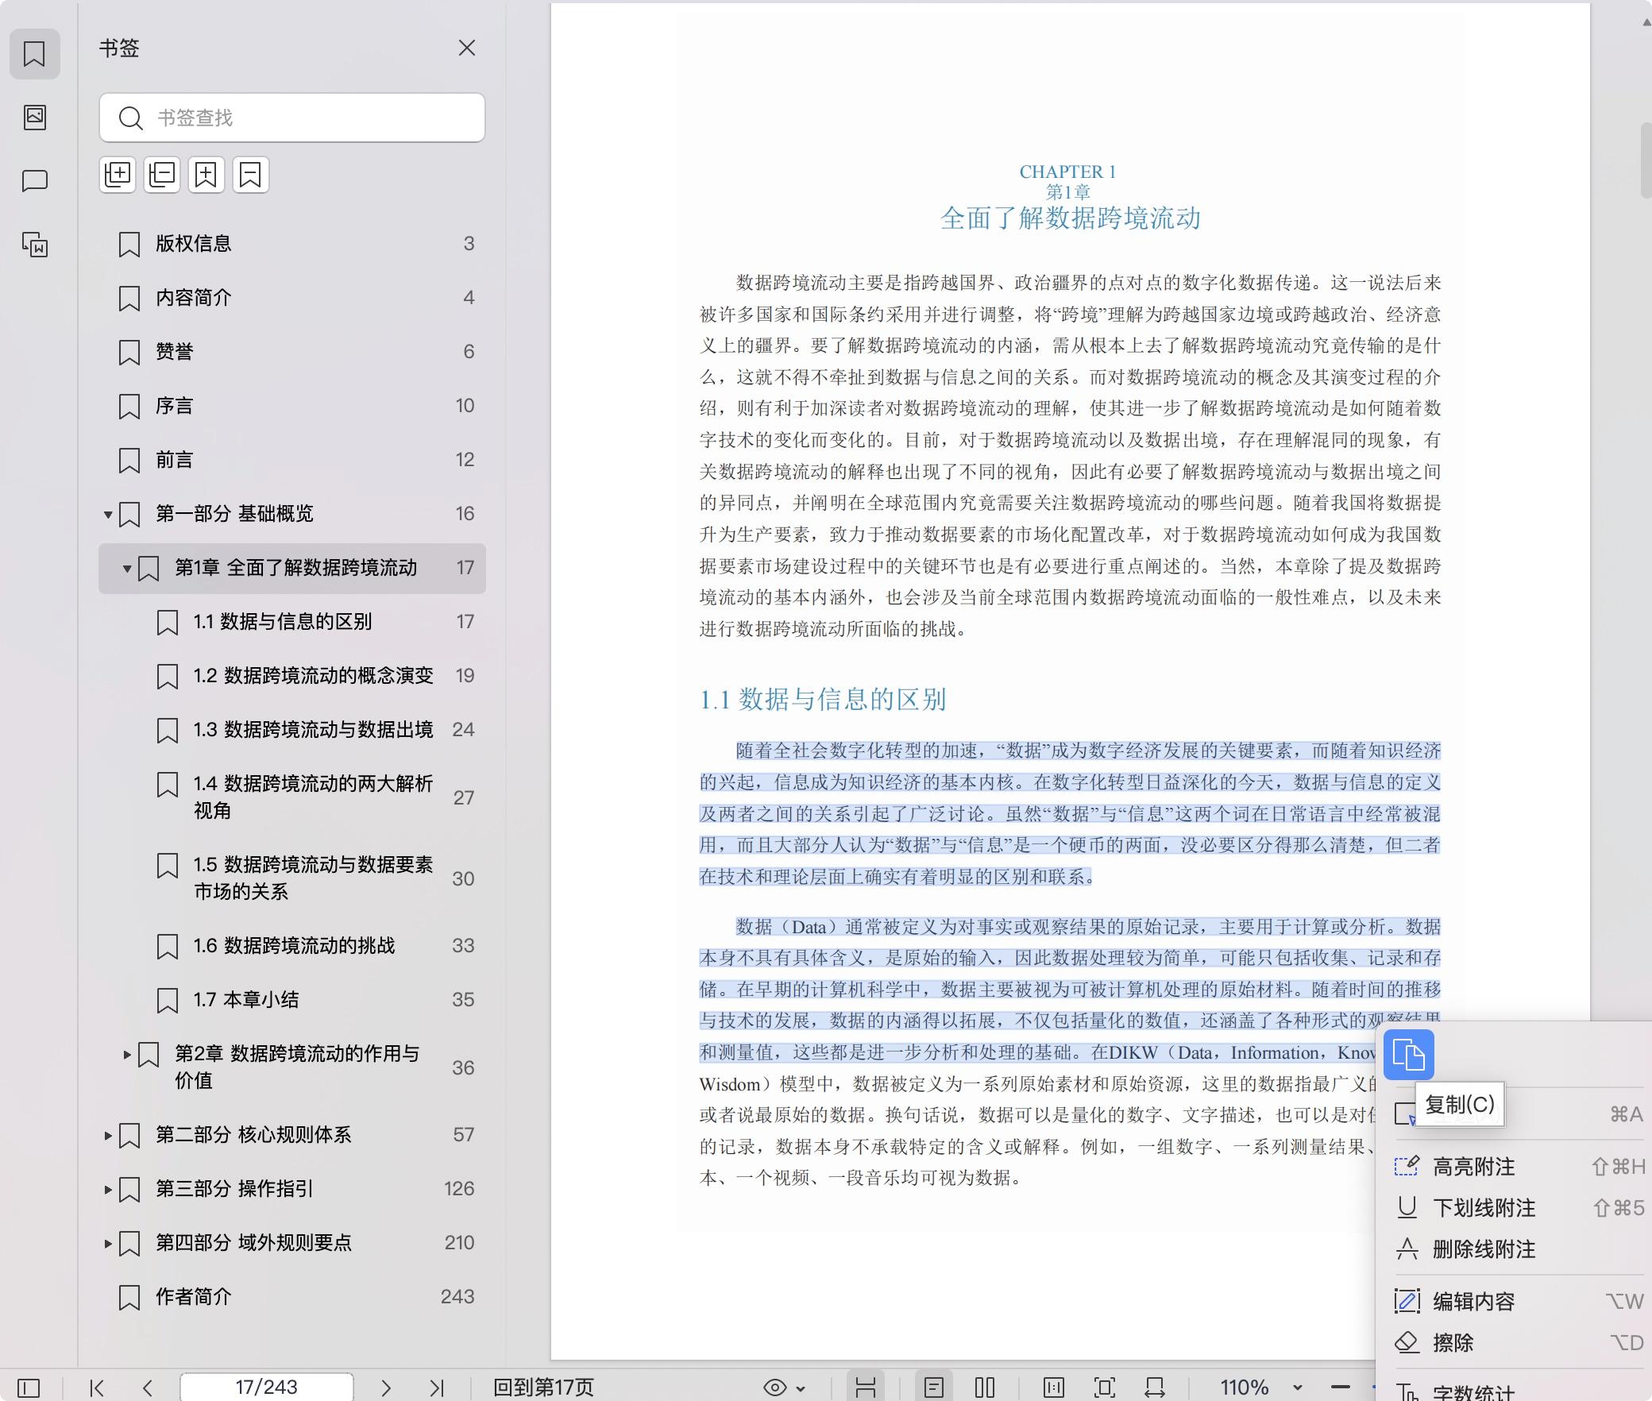1652x1401 pixels.
Task: Open bookmark 1.3 数据跨境流动与数据出境
Action: pos(313,730)
